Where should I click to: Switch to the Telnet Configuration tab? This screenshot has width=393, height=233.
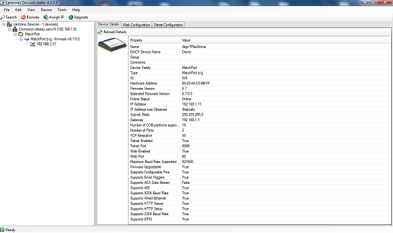[168, 25]
